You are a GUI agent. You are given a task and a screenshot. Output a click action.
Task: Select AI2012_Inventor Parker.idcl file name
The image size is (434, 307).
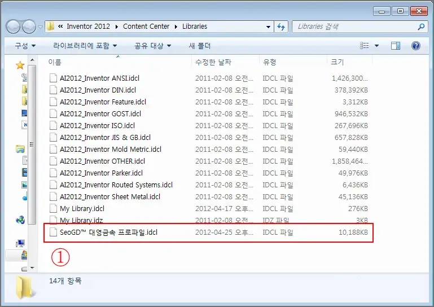click(x=101, y=173)
